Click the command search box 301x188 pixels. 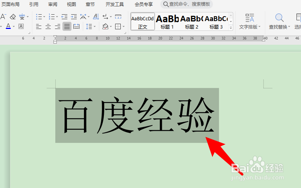click(187, 4)
